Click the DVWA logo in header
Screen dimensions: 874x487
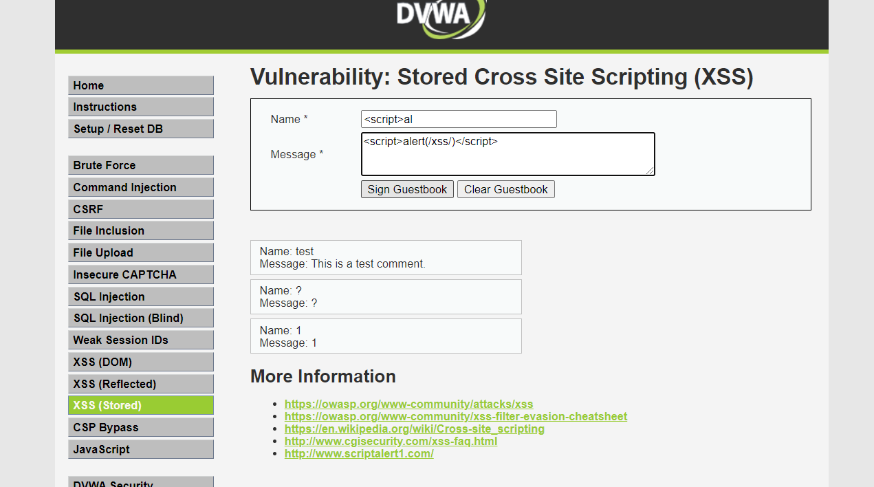coord(441,17)
